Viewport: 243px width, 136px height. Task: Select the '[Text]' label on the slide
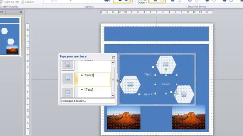pyautogui.click(x=148, y=74)
